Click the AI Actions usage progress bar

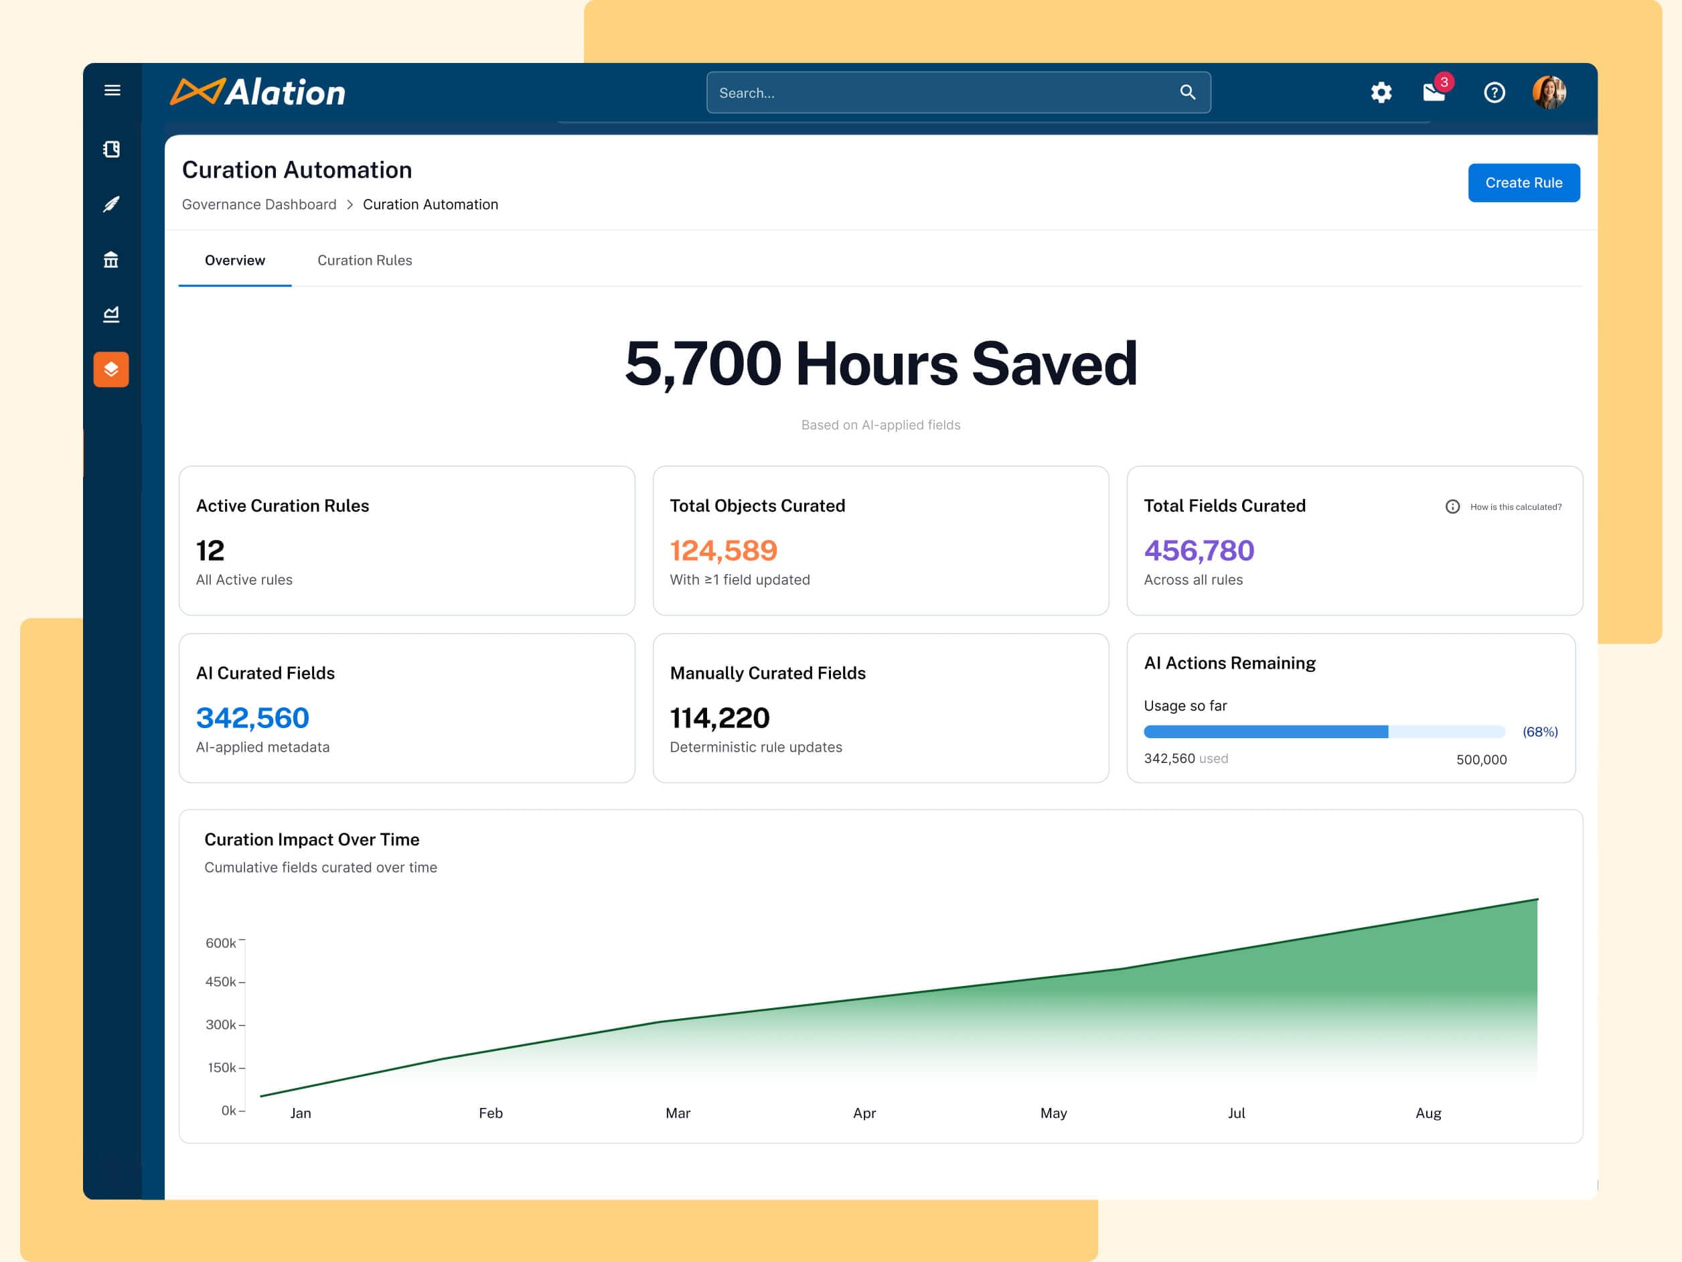[x=1323, y=731]
